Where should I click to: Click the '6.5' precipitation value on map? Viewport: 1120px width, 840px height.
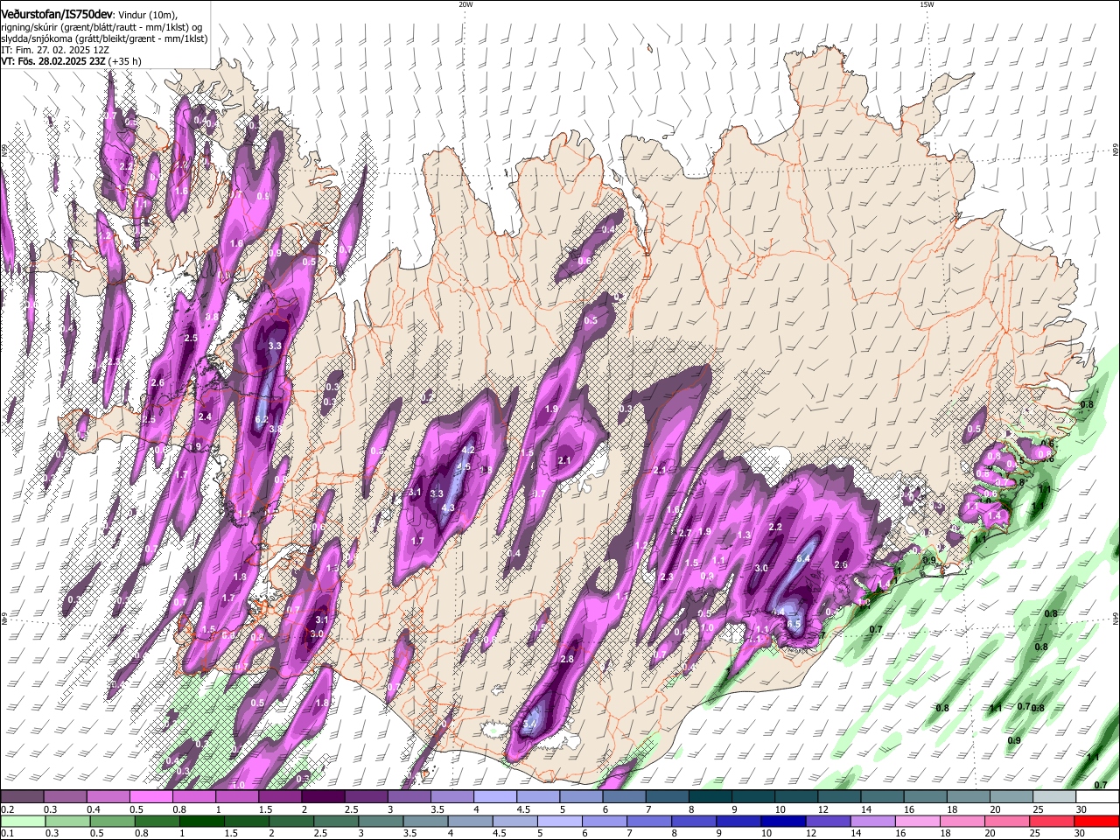click(794, 624)
